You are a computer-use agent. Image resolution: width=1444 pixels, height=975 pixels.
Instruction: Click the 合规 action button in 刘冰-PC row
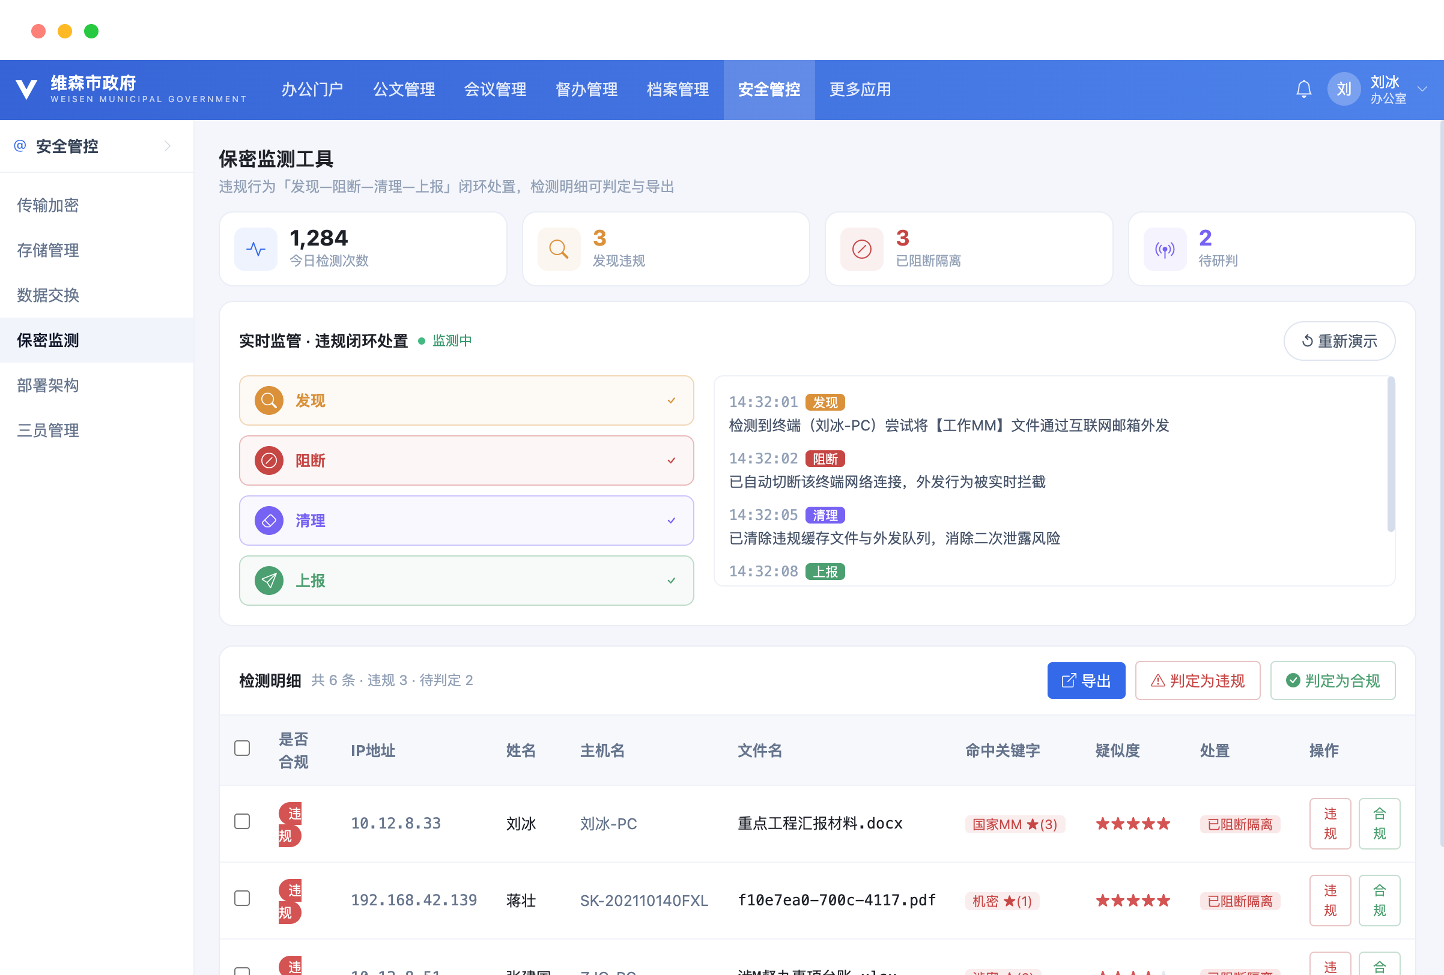1379,824
